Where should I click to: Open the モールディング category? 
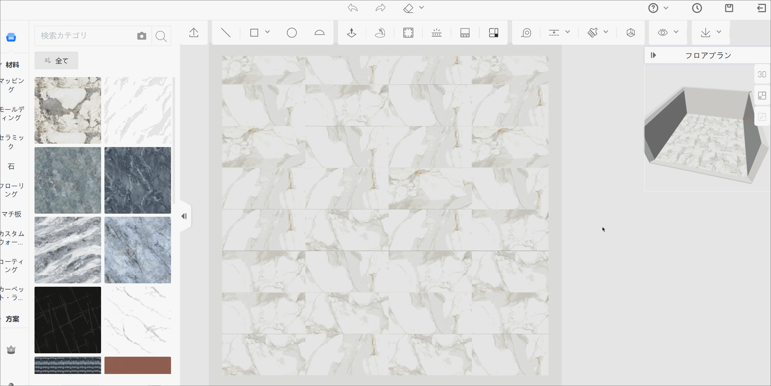point(12,113)
